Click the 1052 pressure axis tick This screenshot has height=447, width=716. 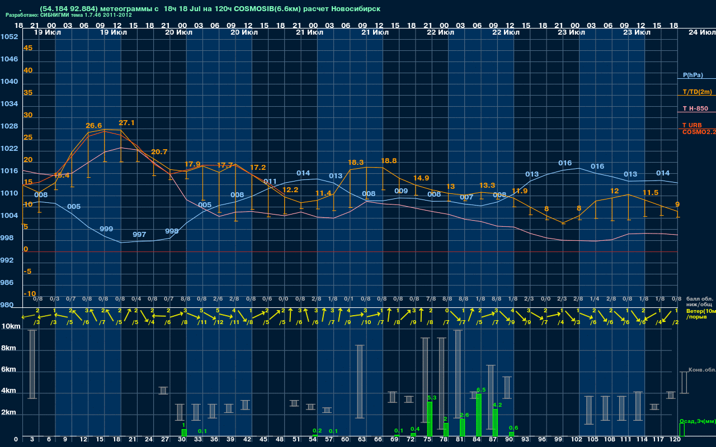click(x=9, y=37)
